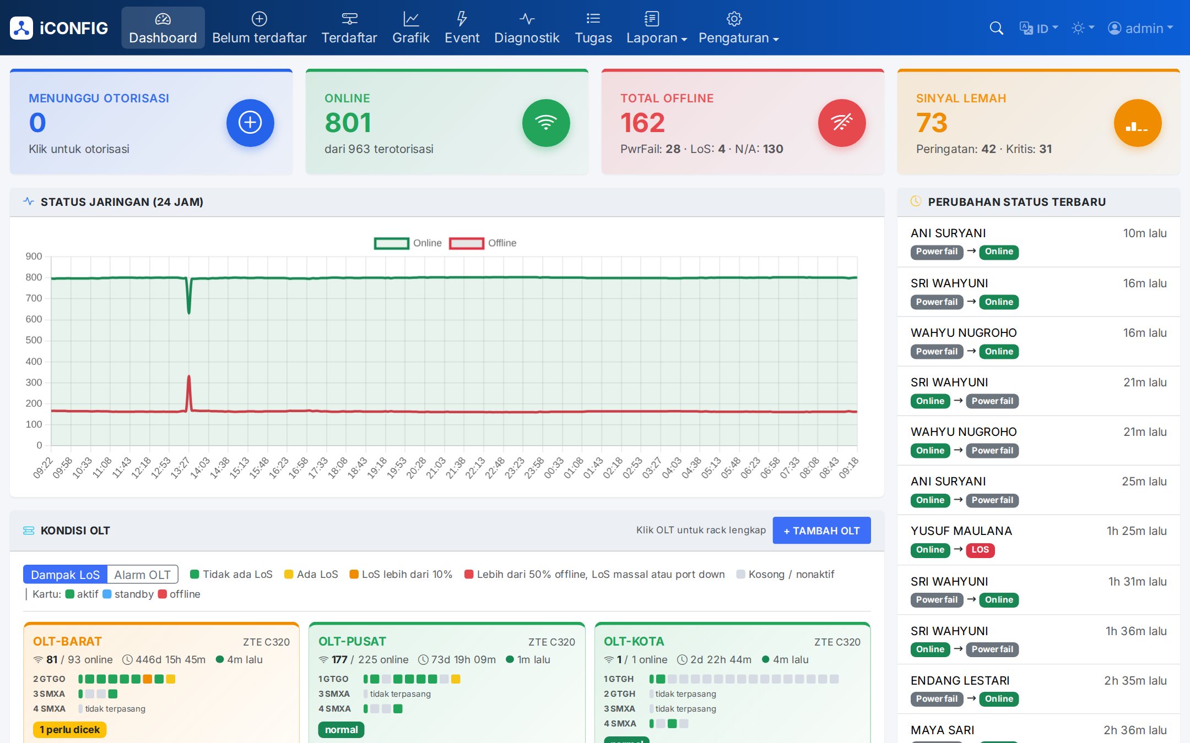Image resolution: width=1190 pixels, height=743 pixels.
Task: Click the Event lightning icon
Action: 462,19
